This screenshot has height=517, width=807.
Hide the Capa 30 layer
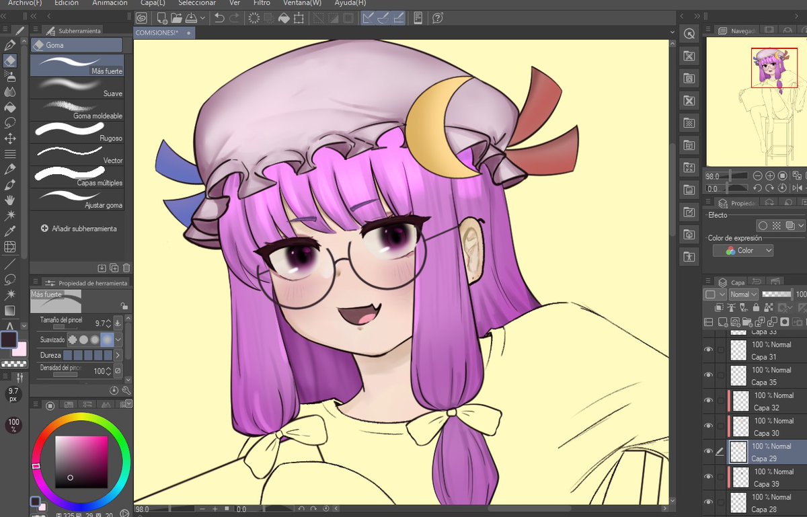tap(708, 426)
